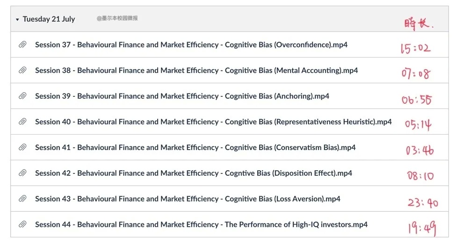
Task: Click the paperclip icon next to Session 43
Action: tap(22, 199)
